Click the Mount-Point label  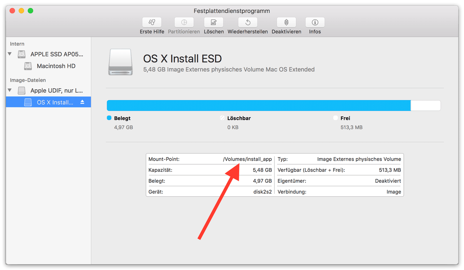164,159
